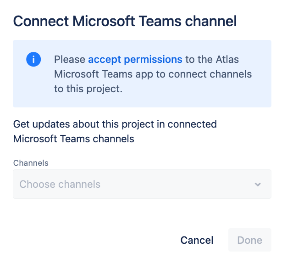Screen dimensions: 287x269
Task: Click the word 'Please' in info banner
Action: click(70, 59)
